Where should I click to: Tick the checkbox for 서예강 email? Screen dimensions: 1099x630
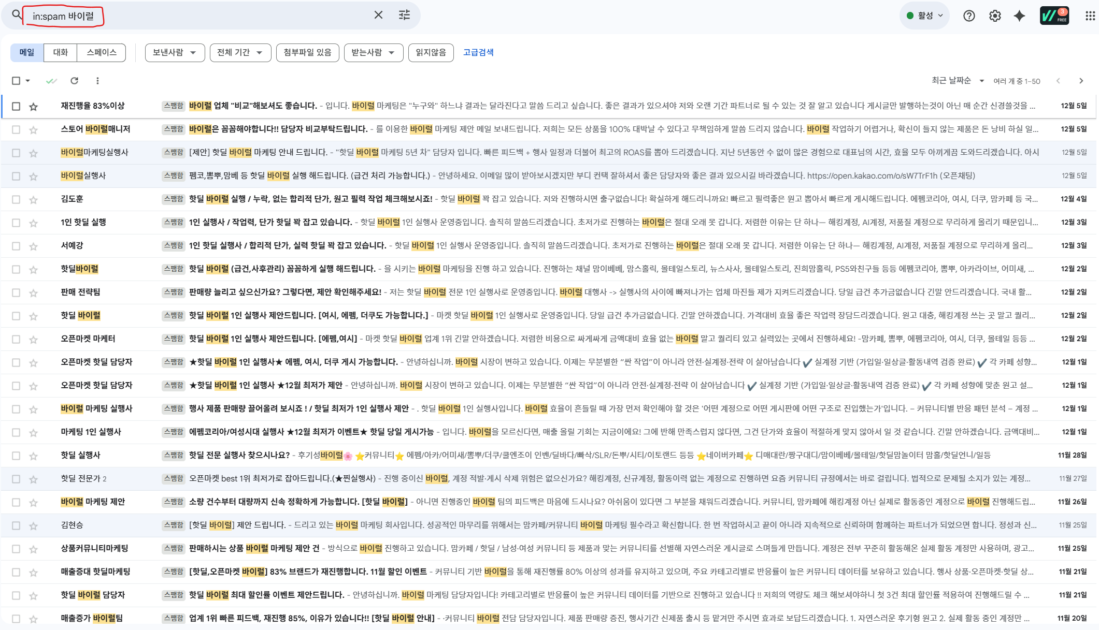click(16, 246)
